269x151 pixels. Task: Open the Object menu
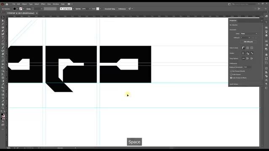click(24, 4)
